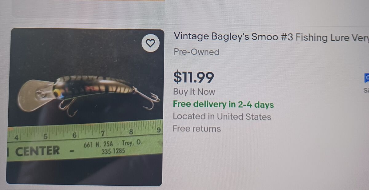
Task: Click the 335-1285 phone number on ruler
Action: pyautogui.click(x=113, y=152)
